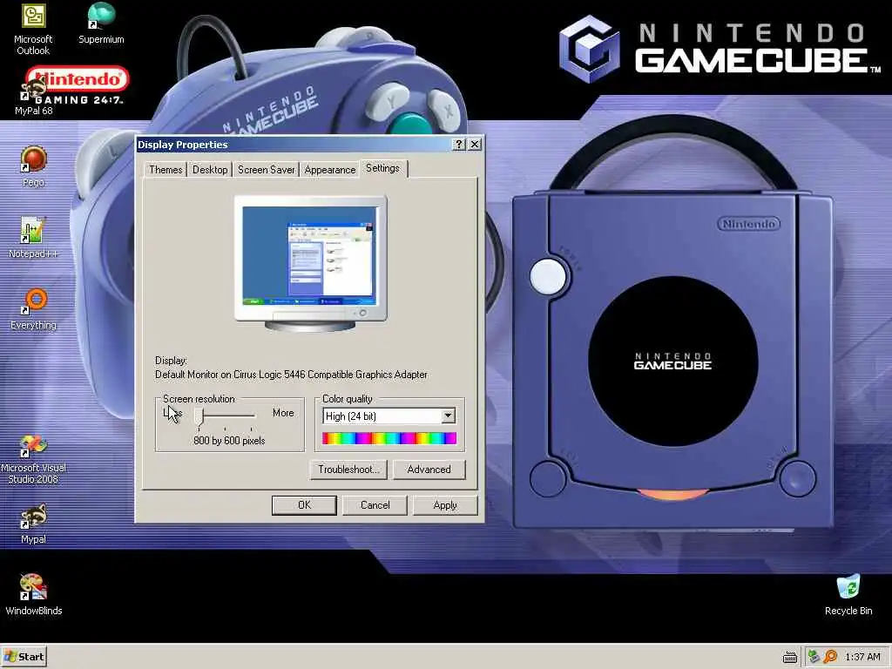
Task: Click the taskbar clock
Action: coord(862,657)
